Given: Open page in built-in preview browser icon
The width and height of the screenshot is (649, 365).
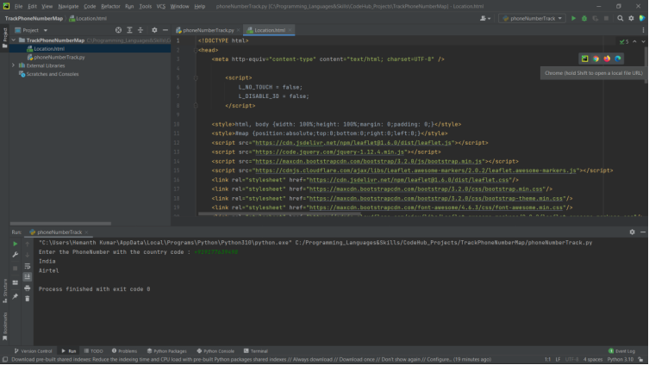Looking at the screenshot, I should (x=584, y=59).
